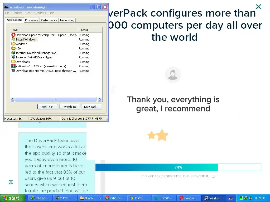This screenshot has width=270, height=202.
Task: Click the Mypal icon for Download Red Hat VirtIO
Action: pos(13,70)
